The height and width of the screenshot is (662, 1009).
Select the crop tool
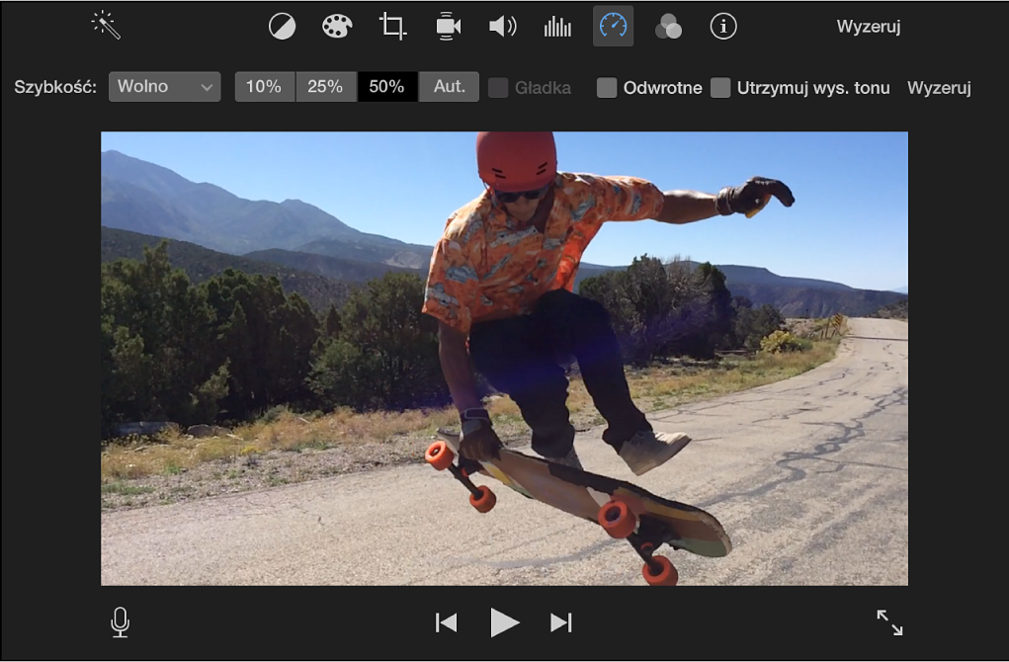(x=392, y=27)
